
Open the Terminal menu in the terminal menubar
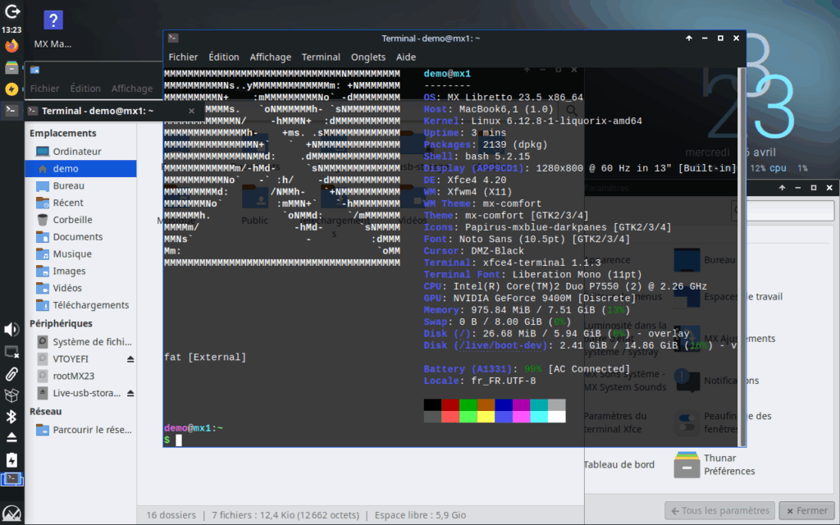coord(321,57)
